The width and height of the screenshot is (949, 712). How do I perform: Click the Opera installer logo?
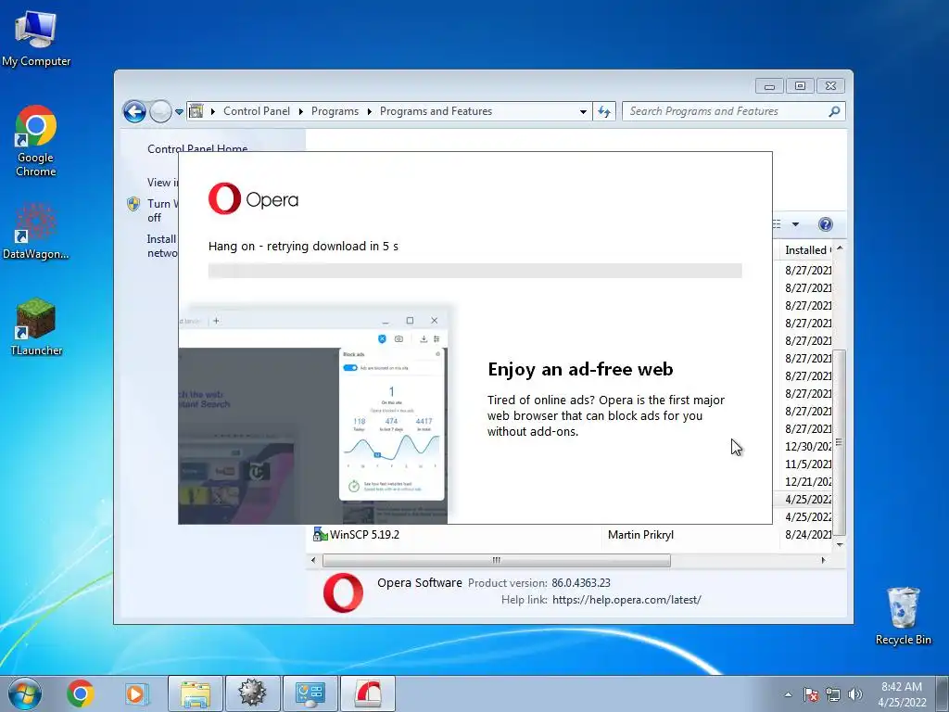tap(253, 198)
